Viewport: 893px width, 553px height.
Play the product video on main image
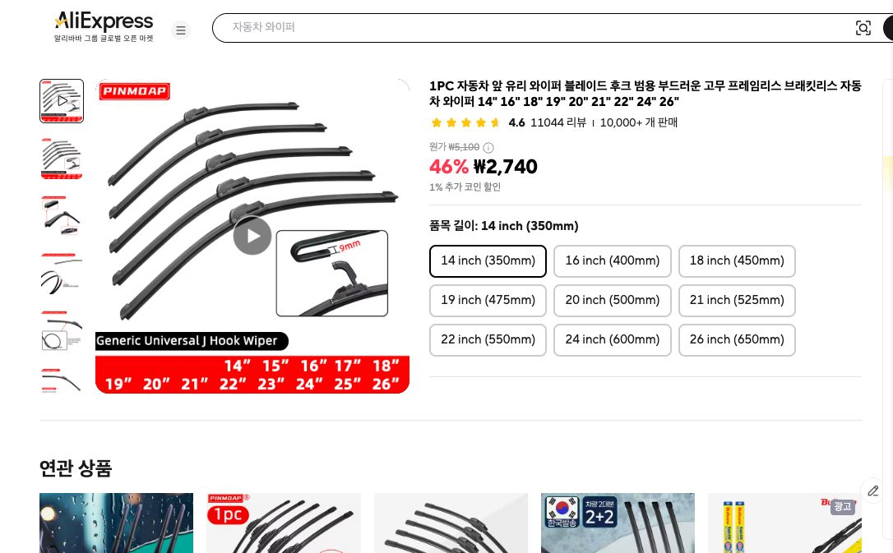252,236
